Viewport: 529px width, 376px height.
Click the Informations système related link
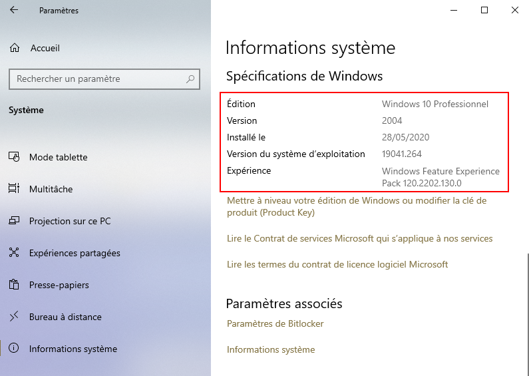271,349
